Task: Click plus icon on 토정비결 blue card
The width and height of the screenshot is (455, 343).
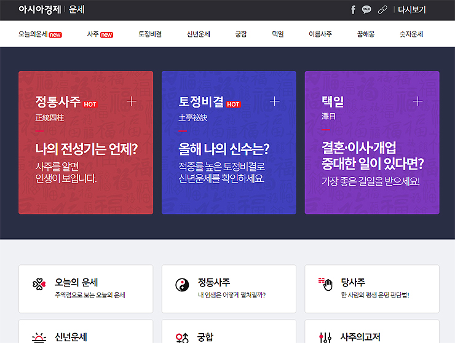Action: tap(274, 101)
